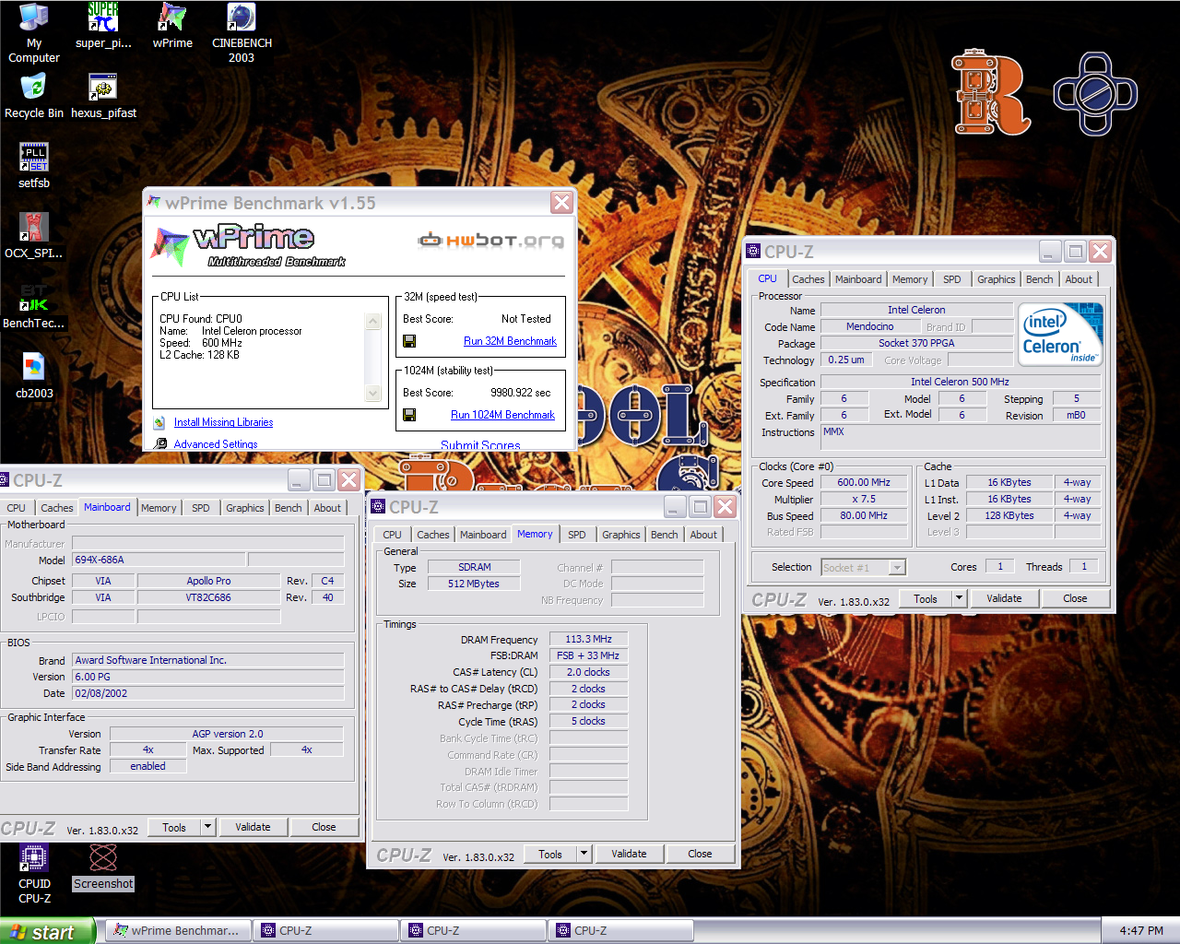Click the Model field 694X-686A

pyautogui.click(x=159, y=560)
